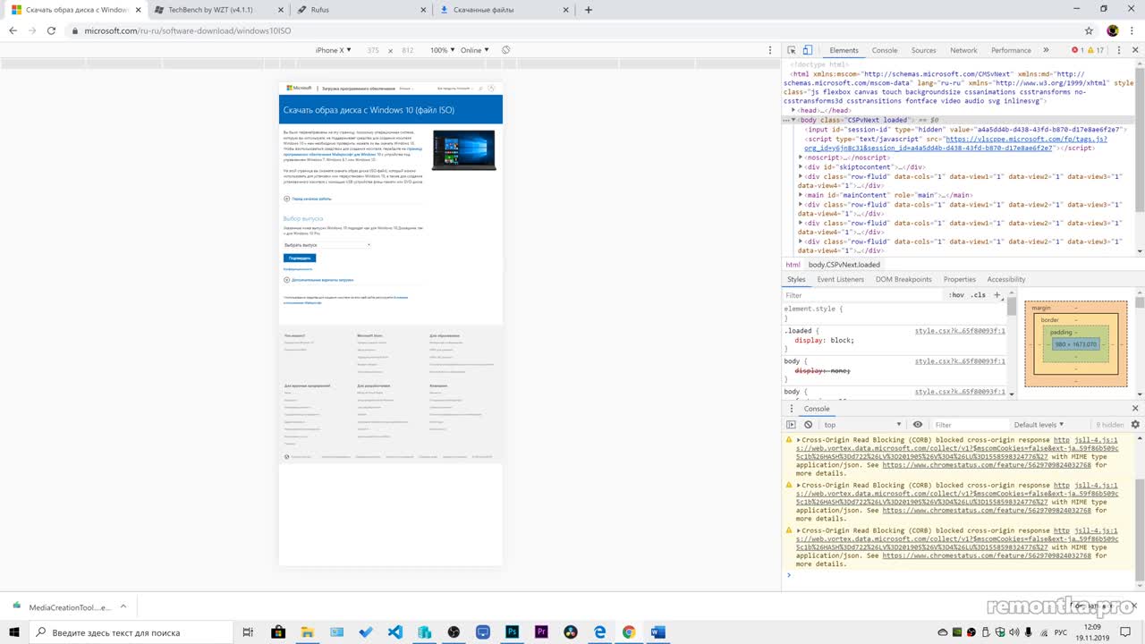Open the page's edition select dropdown

(327, 245)
